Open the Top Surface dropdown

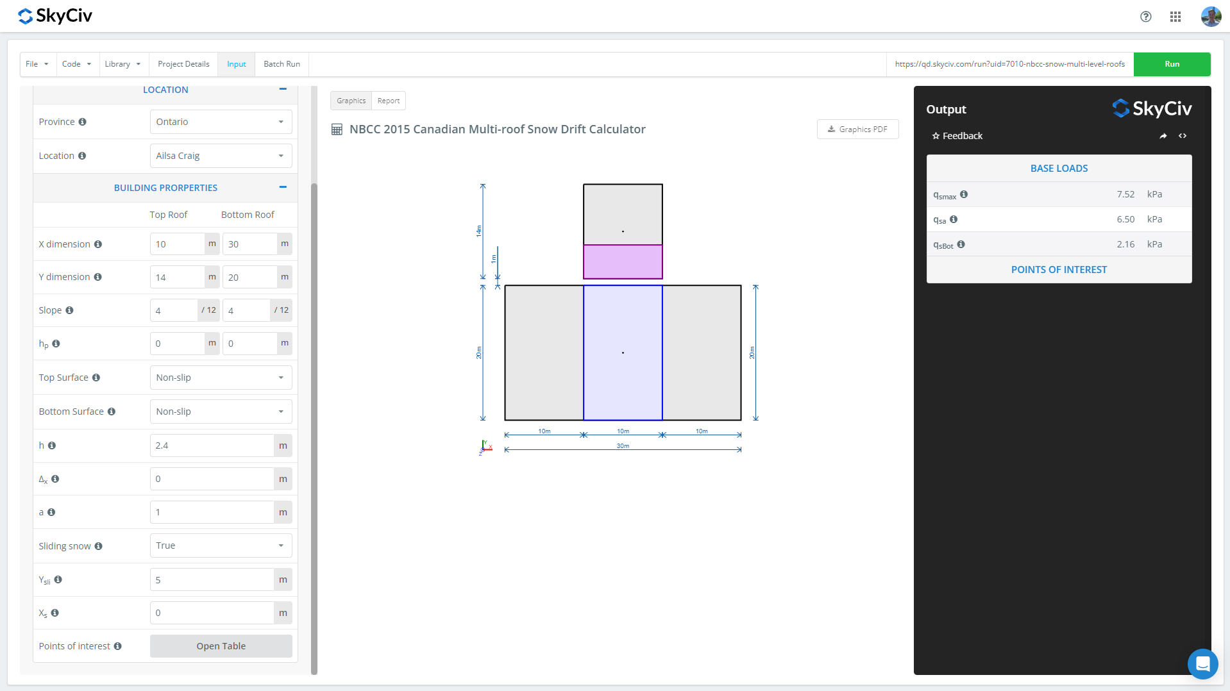[221, 378]
